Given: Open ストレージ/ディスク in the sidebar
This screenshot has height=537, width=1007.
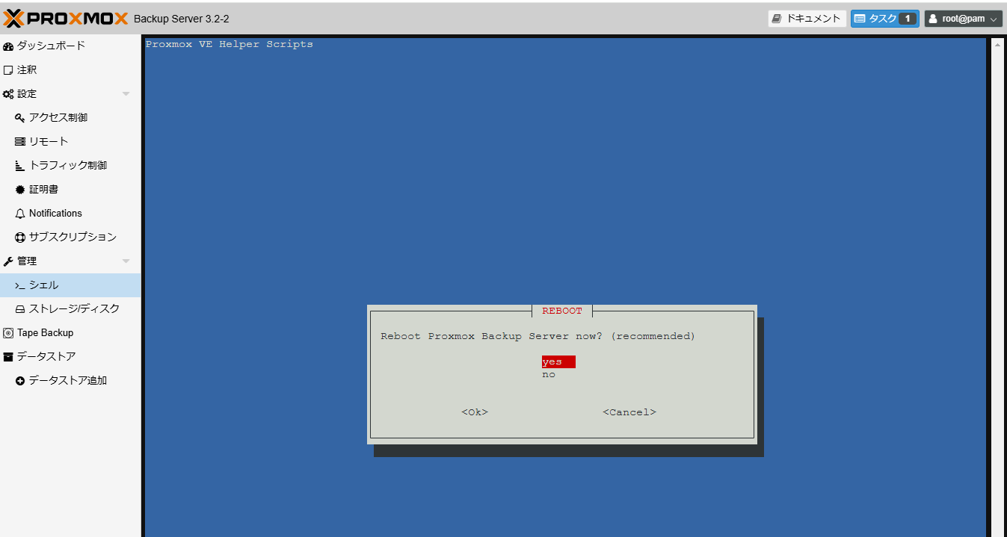Looking at the screenshot, I should 74,309.
